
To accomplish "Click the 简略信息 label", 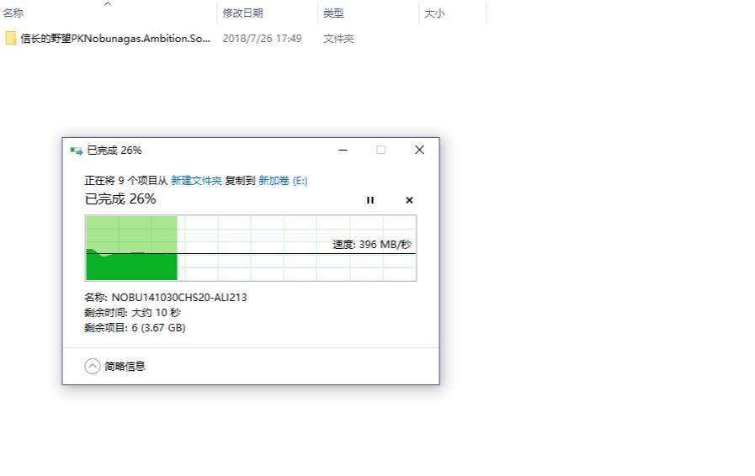I will pyautogui.click(x=125, y=367).
